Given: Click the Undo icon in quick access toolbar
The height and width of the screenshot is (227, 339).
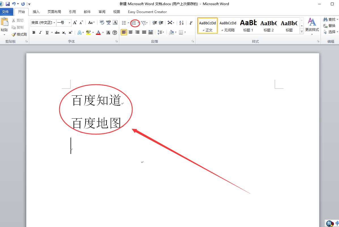Looking at the screenshot, I should pos(14,4).
